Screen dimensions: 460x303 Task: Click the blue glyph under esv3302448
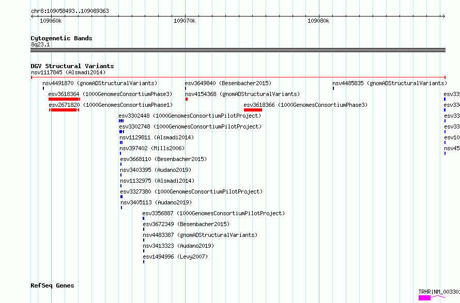click(121, 121)
